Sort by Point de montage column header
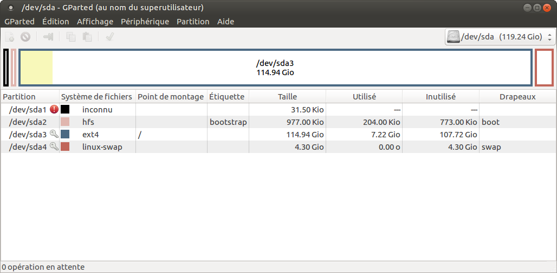557x273 pixels. (x=171, y=97)
